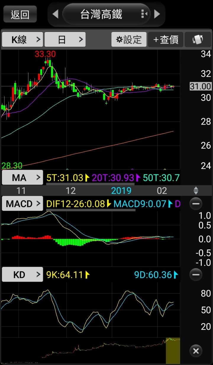Viewport: 213px width, 365px height.
Task: Tap the 02 month label on date axis
Action: tap(162, 191)
